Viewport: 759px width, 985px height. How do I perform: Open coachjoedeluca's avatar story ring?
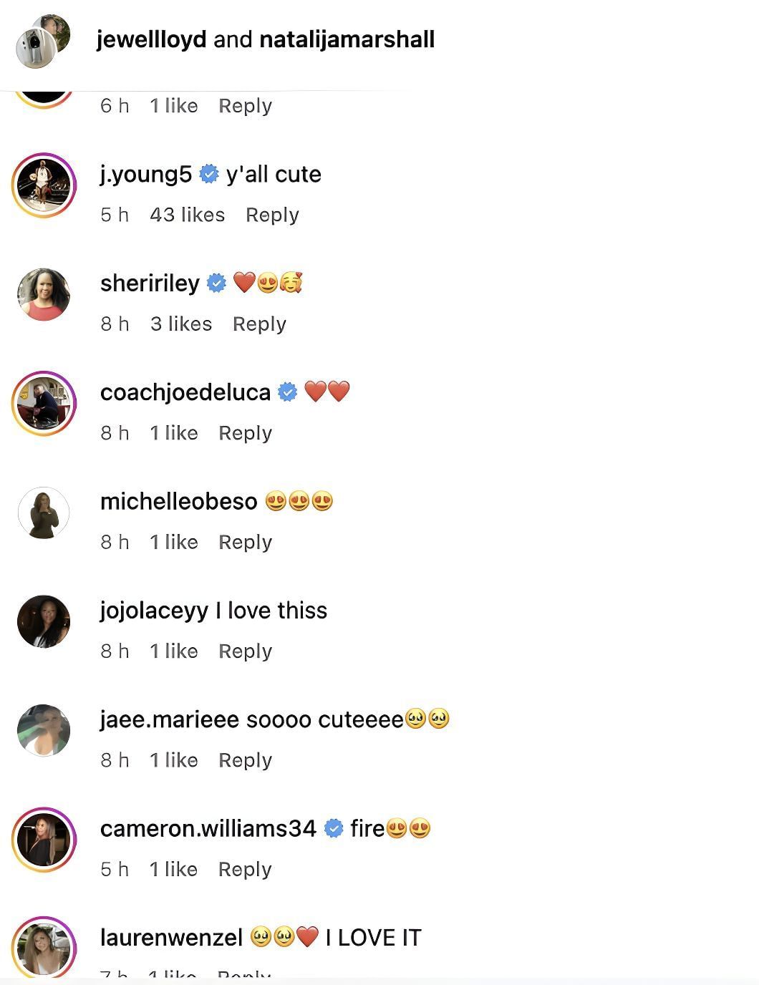[44, 403]
